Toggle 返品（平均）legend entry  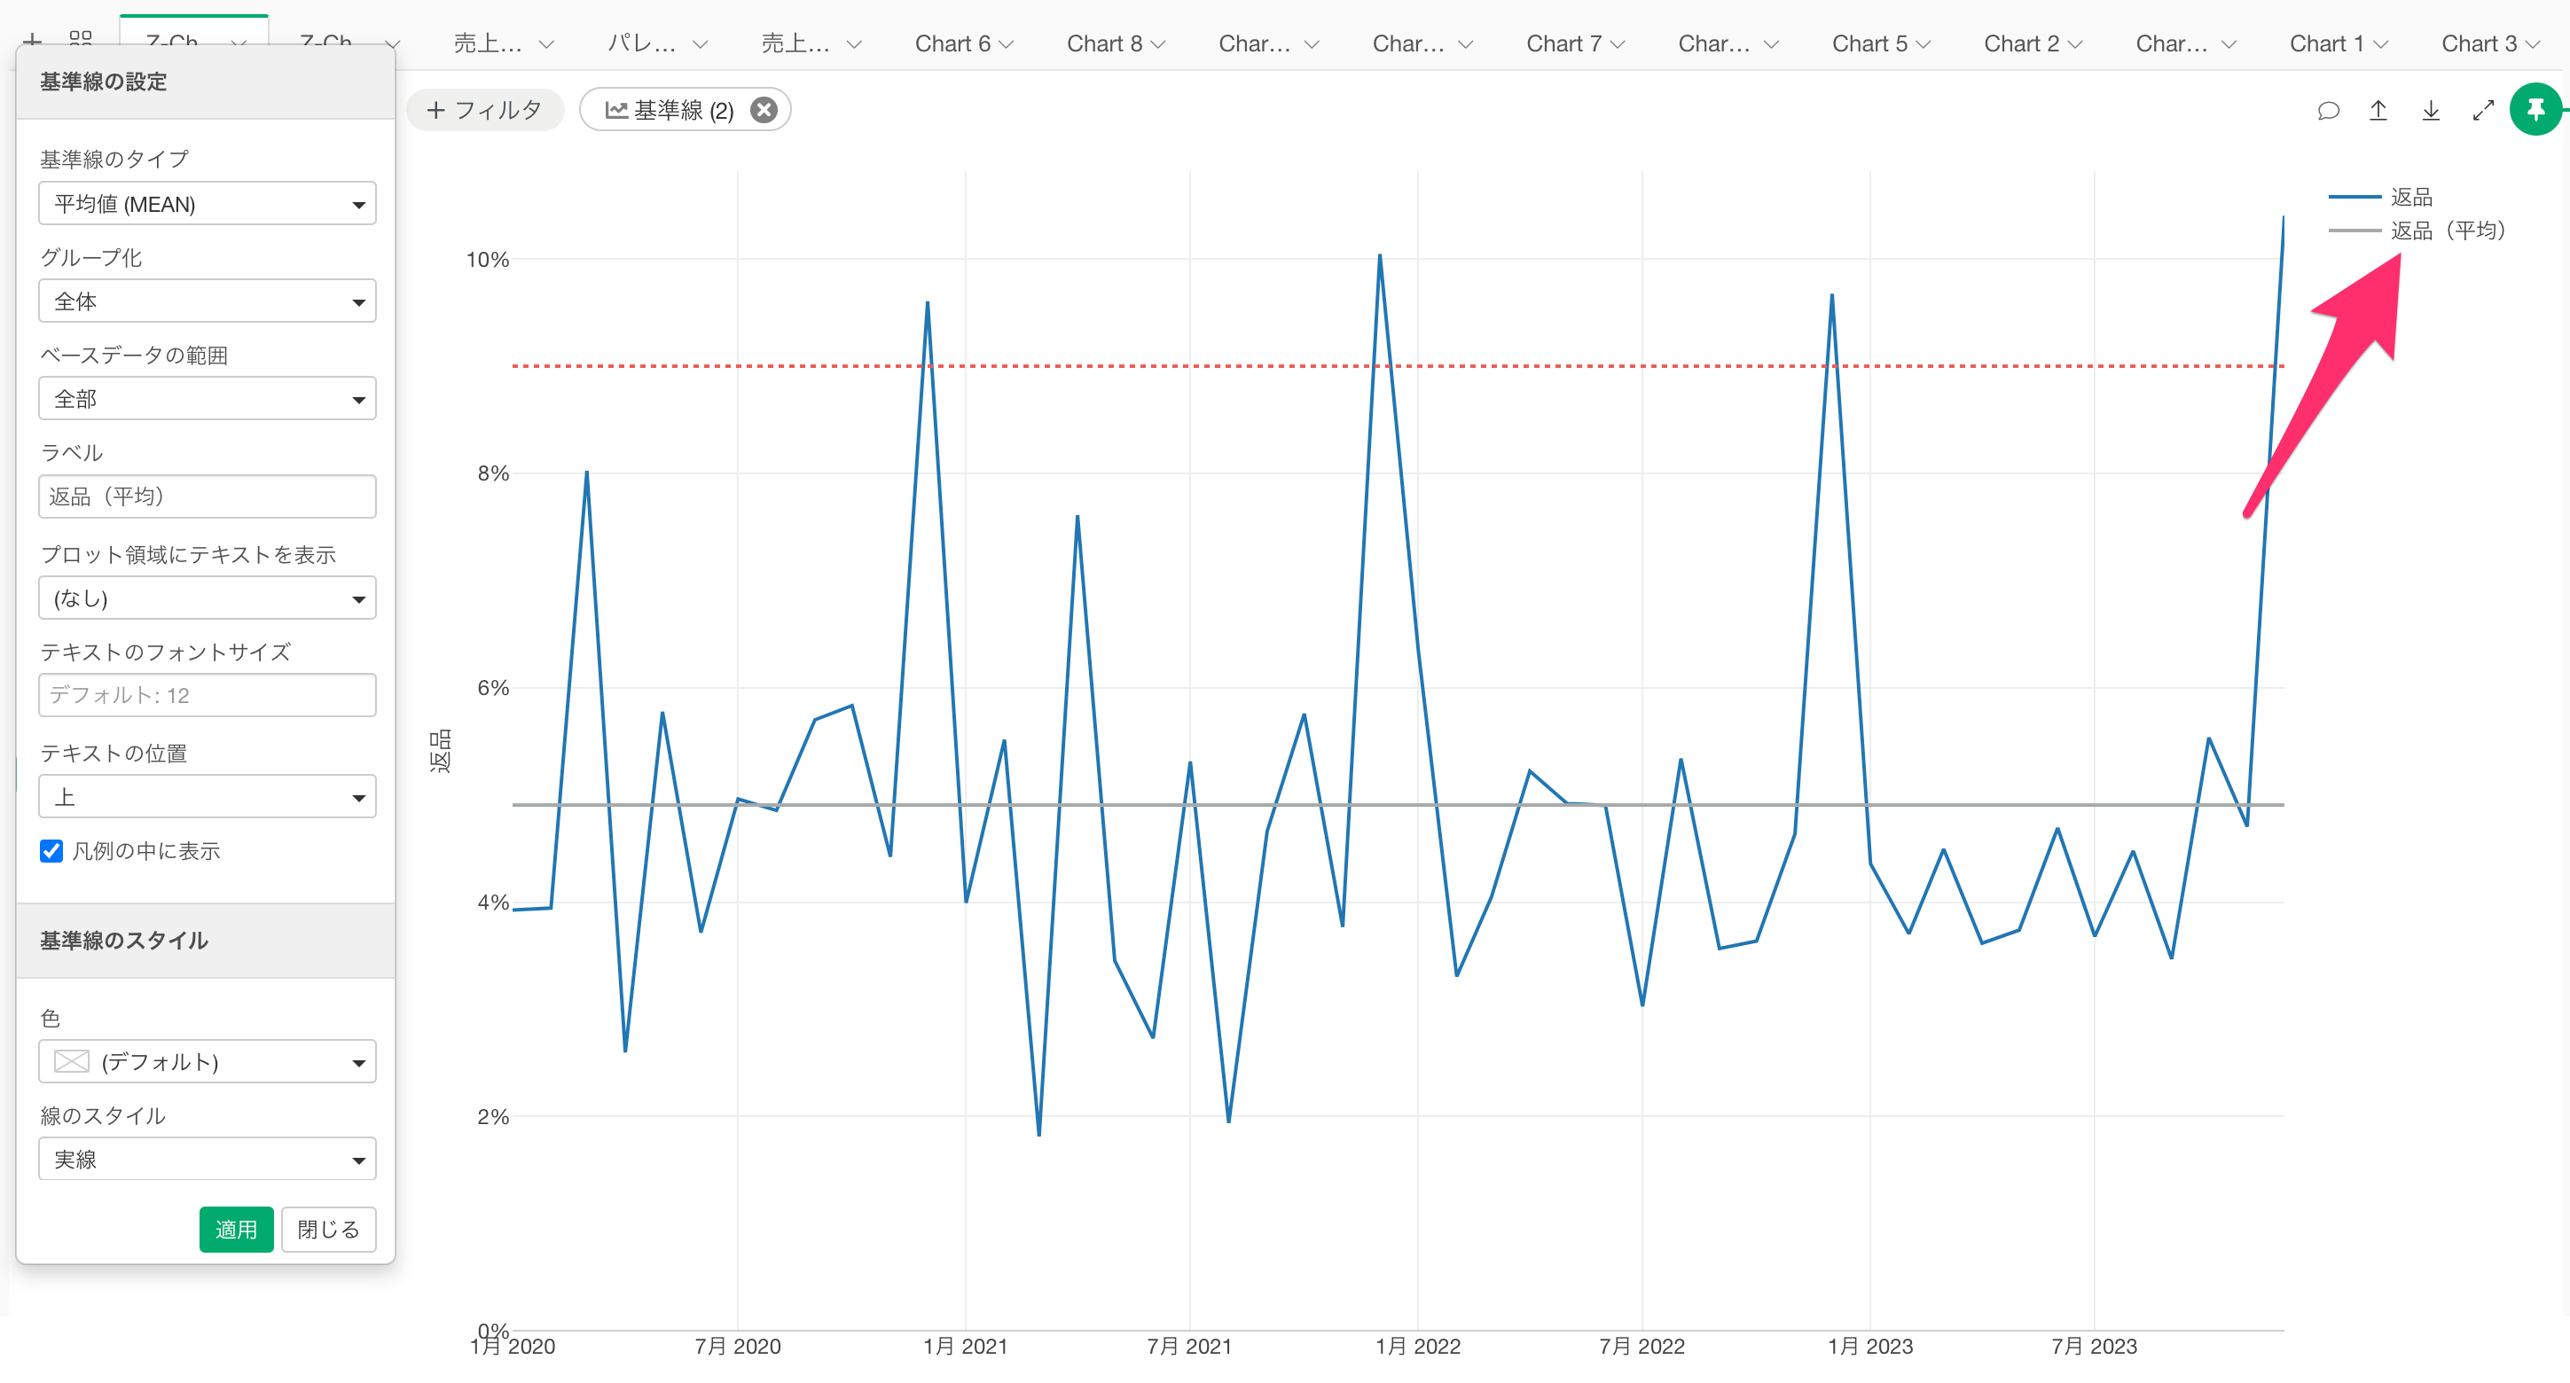tap(2446, 230)
